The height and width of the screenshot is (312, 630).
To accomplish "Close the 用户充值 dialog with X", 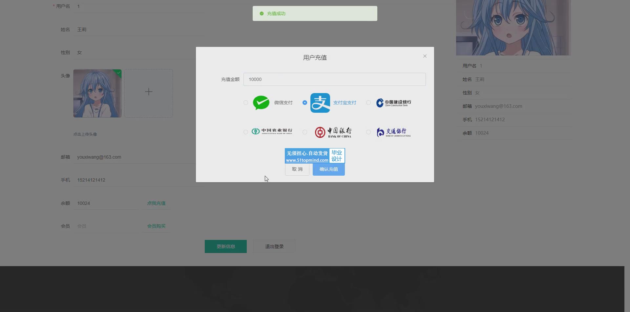I will point(425,56).
